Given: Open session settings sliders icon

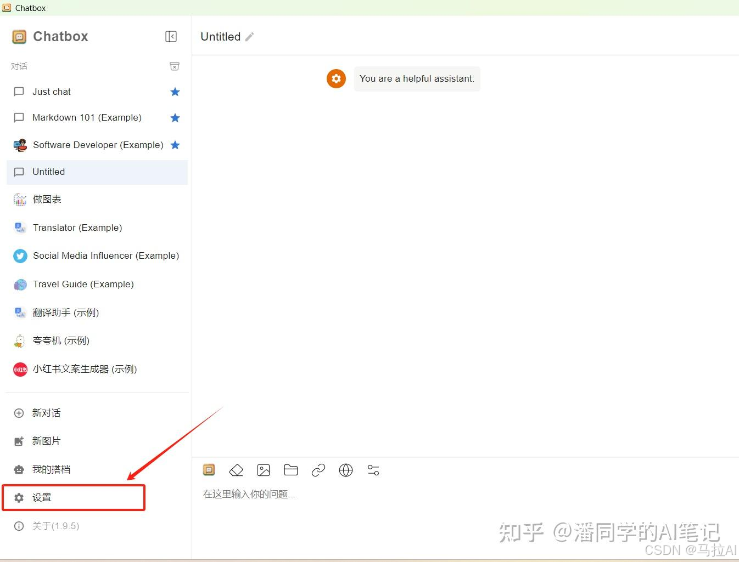Looking at the screenshot, I should pyautogui.click(x=373, y=470).
